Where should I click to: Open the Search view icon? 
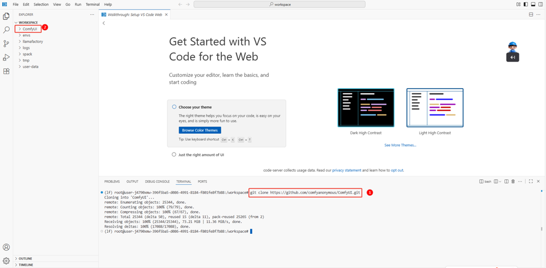[6, 30]
